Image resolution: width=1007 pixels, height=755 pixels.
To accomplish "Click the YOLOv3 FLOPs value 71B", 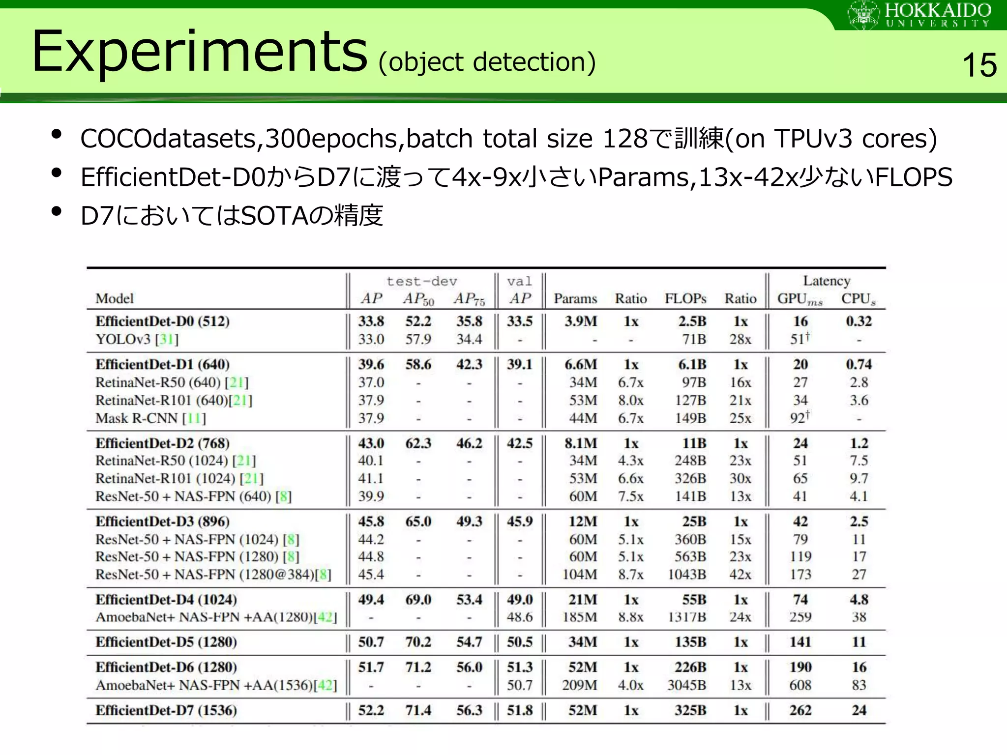I will coord(694,339).
